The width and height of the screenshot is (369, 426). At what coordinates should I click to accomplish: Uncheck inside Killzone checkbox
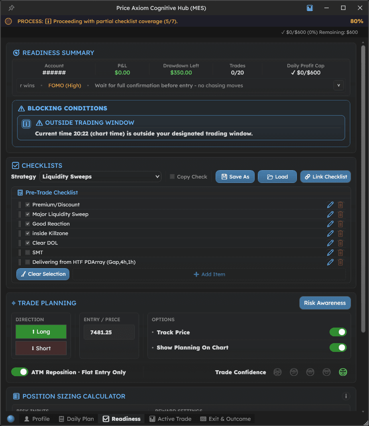27,234
